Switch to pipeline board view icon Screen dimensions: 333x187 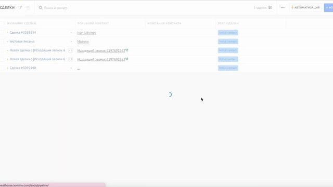coord(20,8)
